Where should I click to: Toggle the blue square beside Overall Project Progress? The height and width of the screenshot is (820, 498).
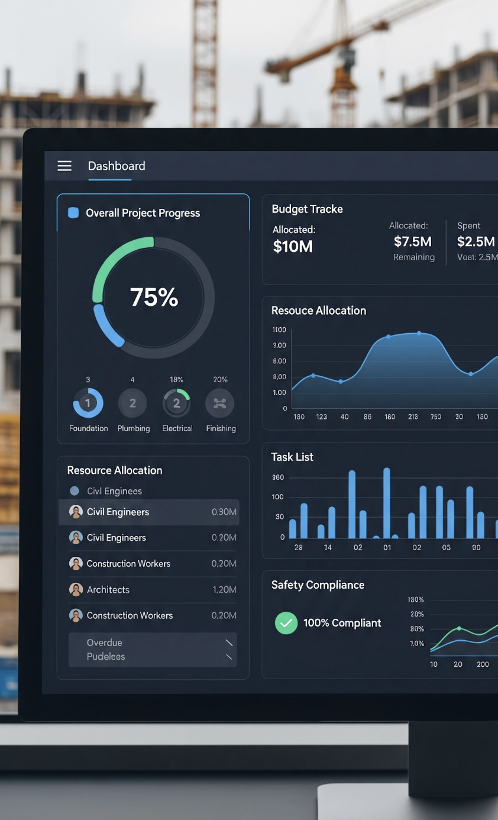click(x=75, y=212)
